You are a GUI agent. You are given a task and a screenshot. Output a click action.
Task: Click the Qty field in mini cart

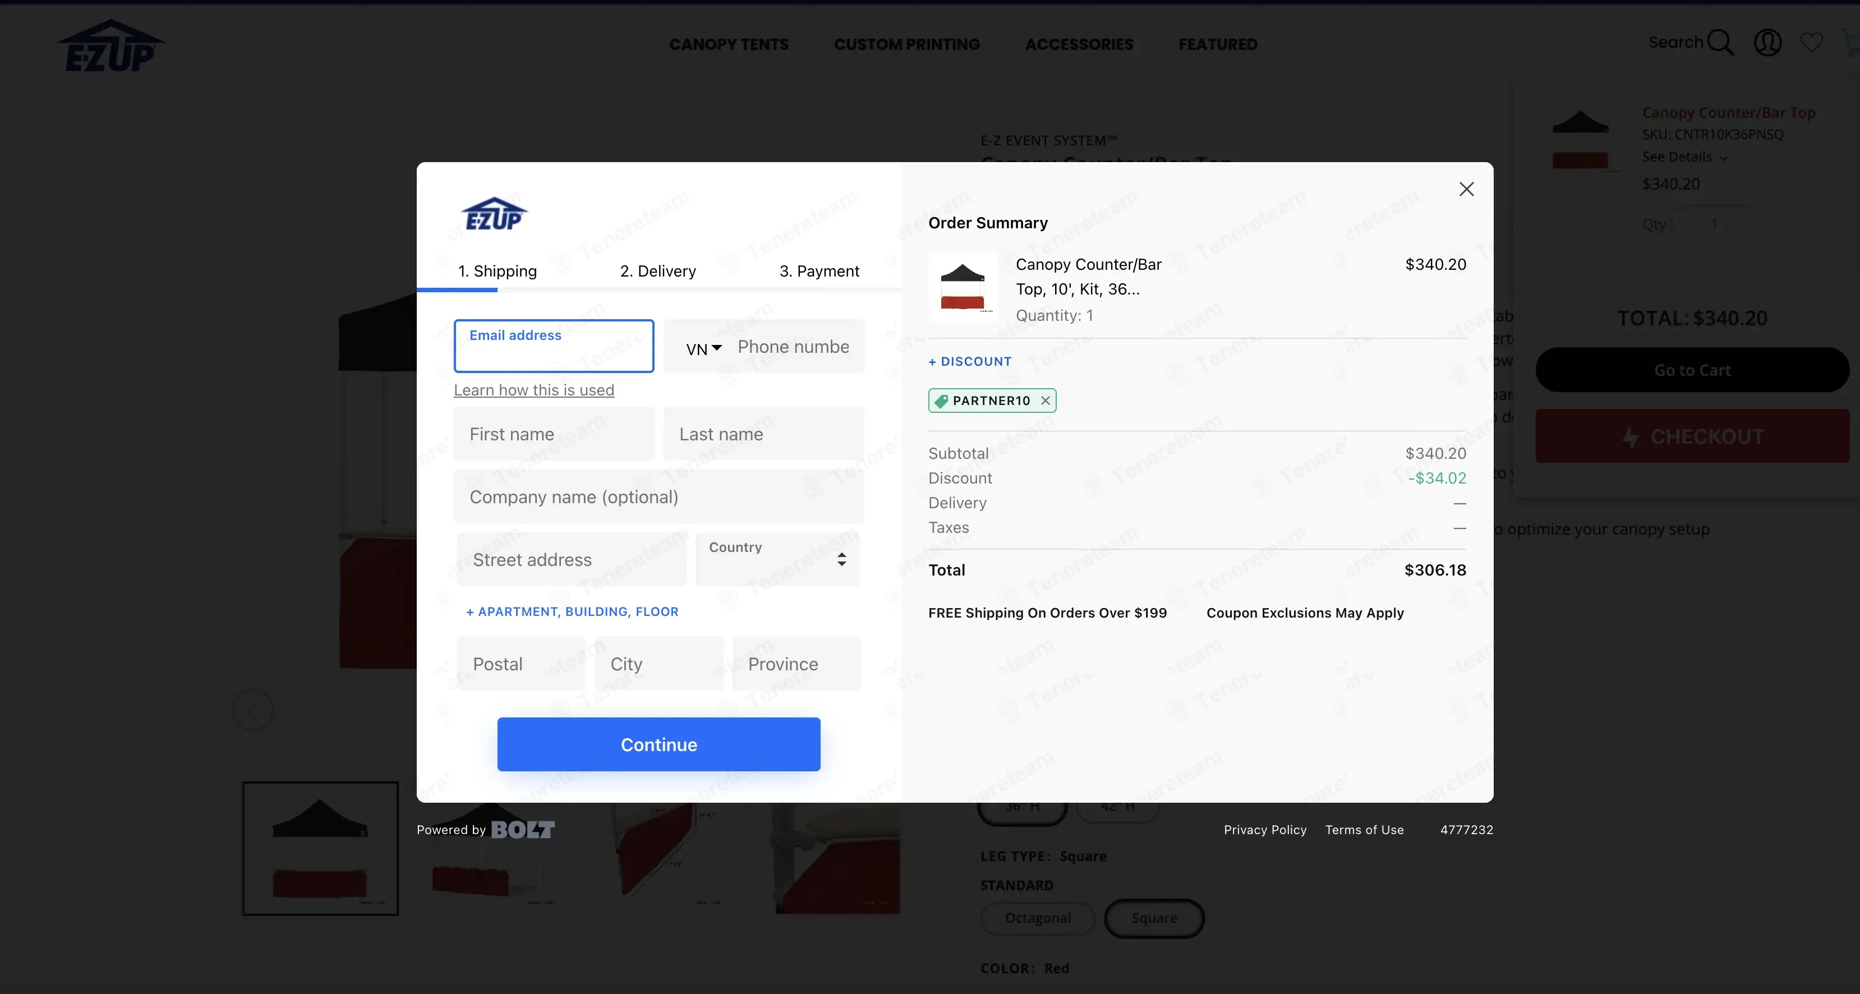pos(1715,224)
